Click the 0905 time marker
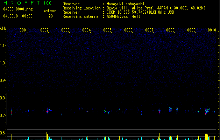 click(107, 30)
